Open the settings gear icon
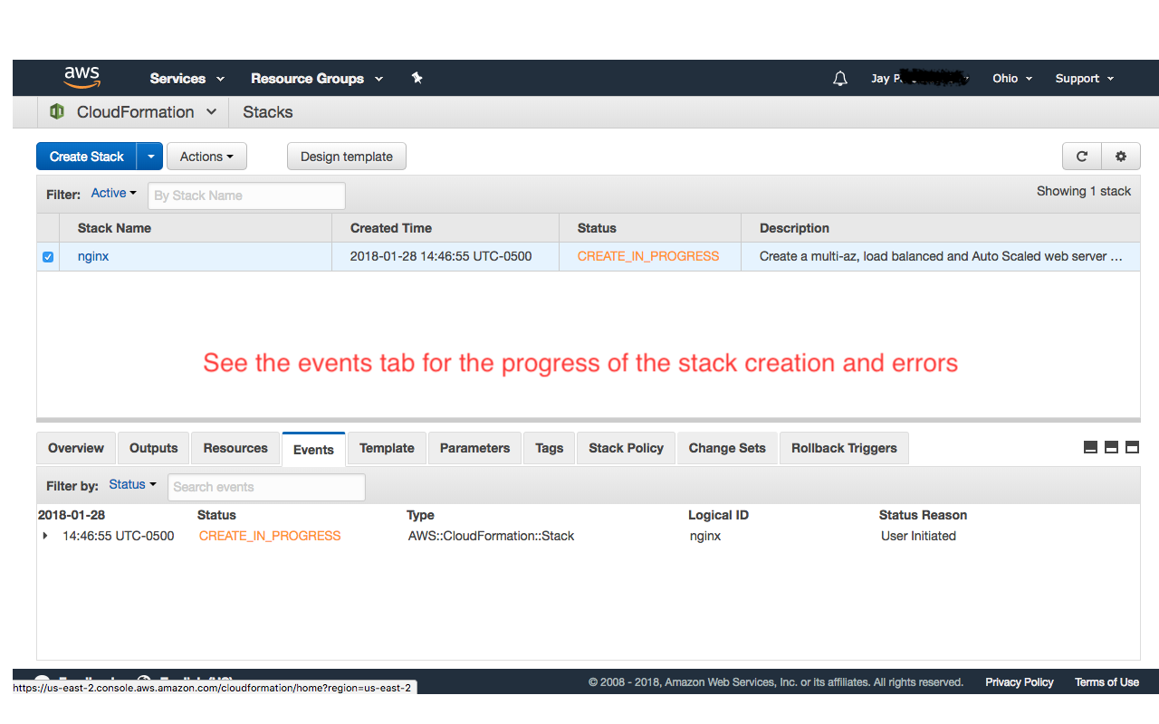Screen dimensions: 1159x724 point(1121,157)
